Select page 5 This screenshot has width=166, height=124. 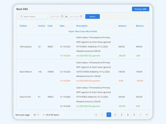[134, 115]
